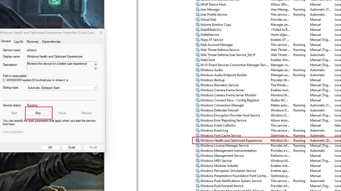The height and width of the screenshot is (191, 341).
Task: Open the Startup type dropdown
Action: coord(62,88)
